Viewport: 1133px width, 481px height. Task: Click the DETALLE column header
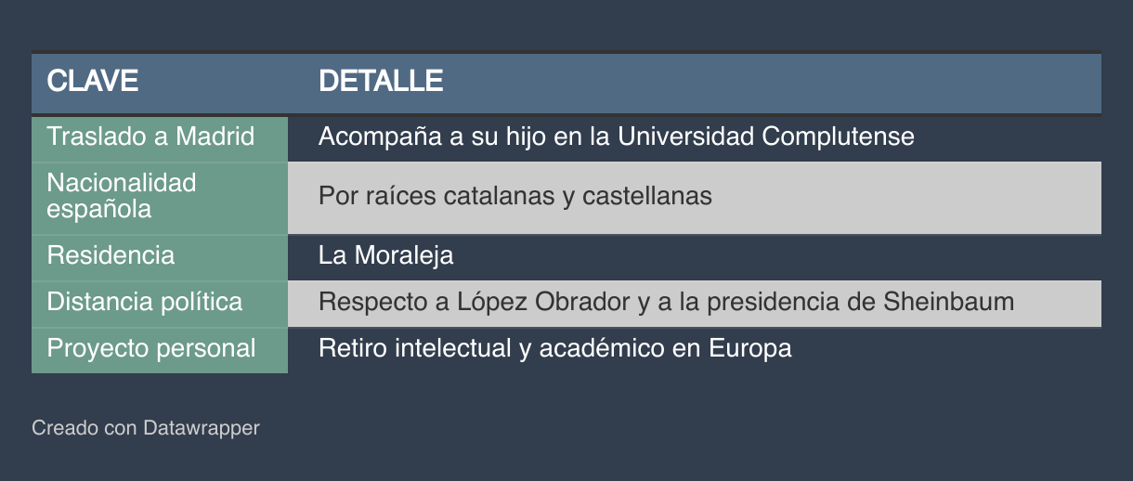(381, 82)
